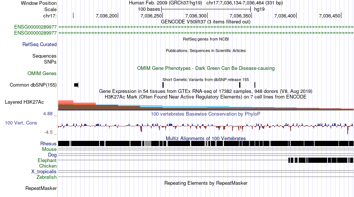The image size is (354, 197).
Task: Click the Window Position track label
Action: [39, 3]
